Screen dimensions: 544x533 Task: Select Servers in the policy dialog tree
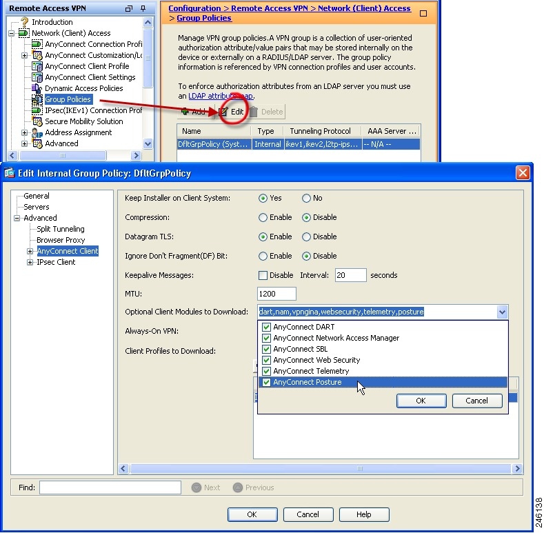[37, 207]
